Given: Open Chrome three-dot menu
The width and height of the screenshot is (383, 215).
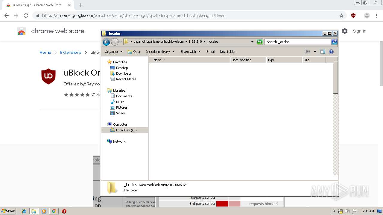Looking at the screenshot, I should [x=376, y=16].
